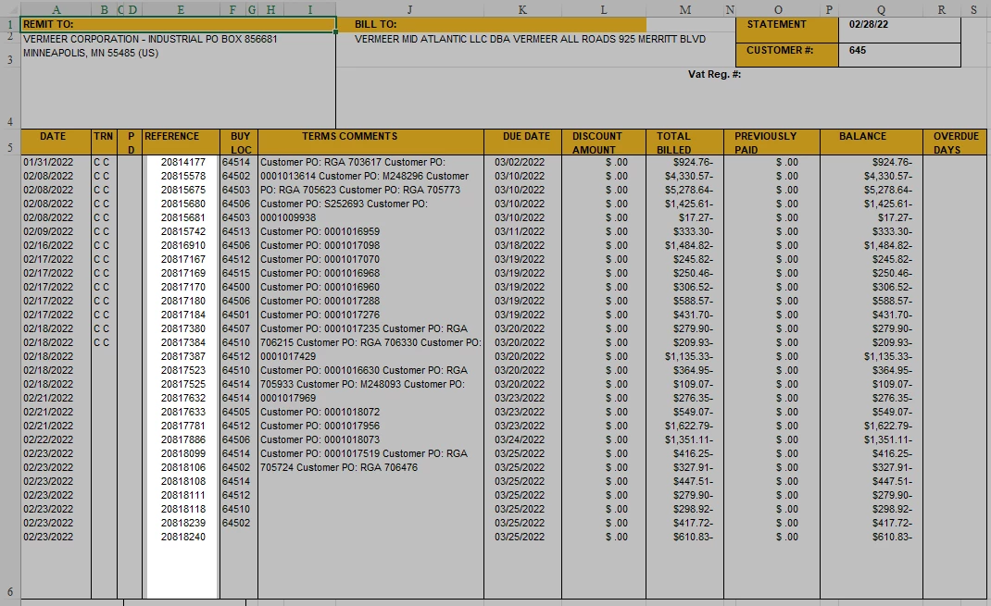Select column Q header
Image resolution: width=991 pixels, height=606 pixels.
(881, 9)
